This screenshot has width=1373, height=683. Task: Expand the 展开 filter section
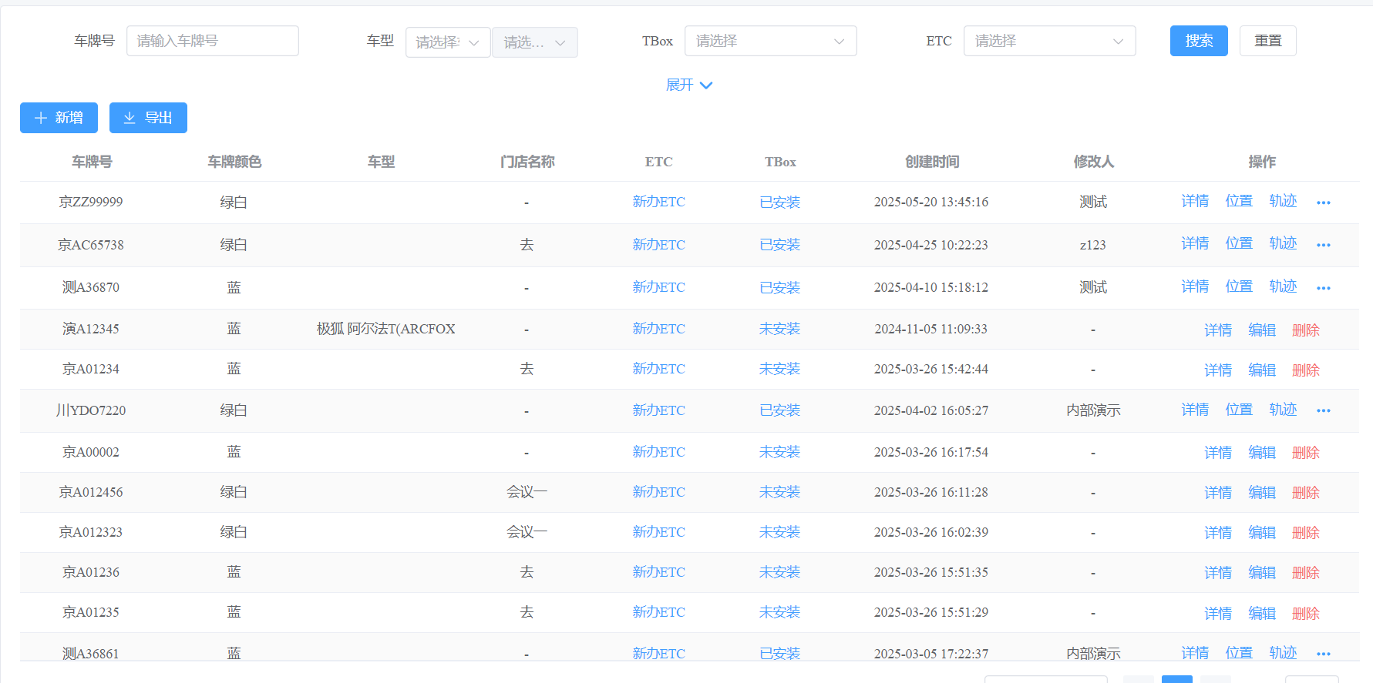coord(688,85)
